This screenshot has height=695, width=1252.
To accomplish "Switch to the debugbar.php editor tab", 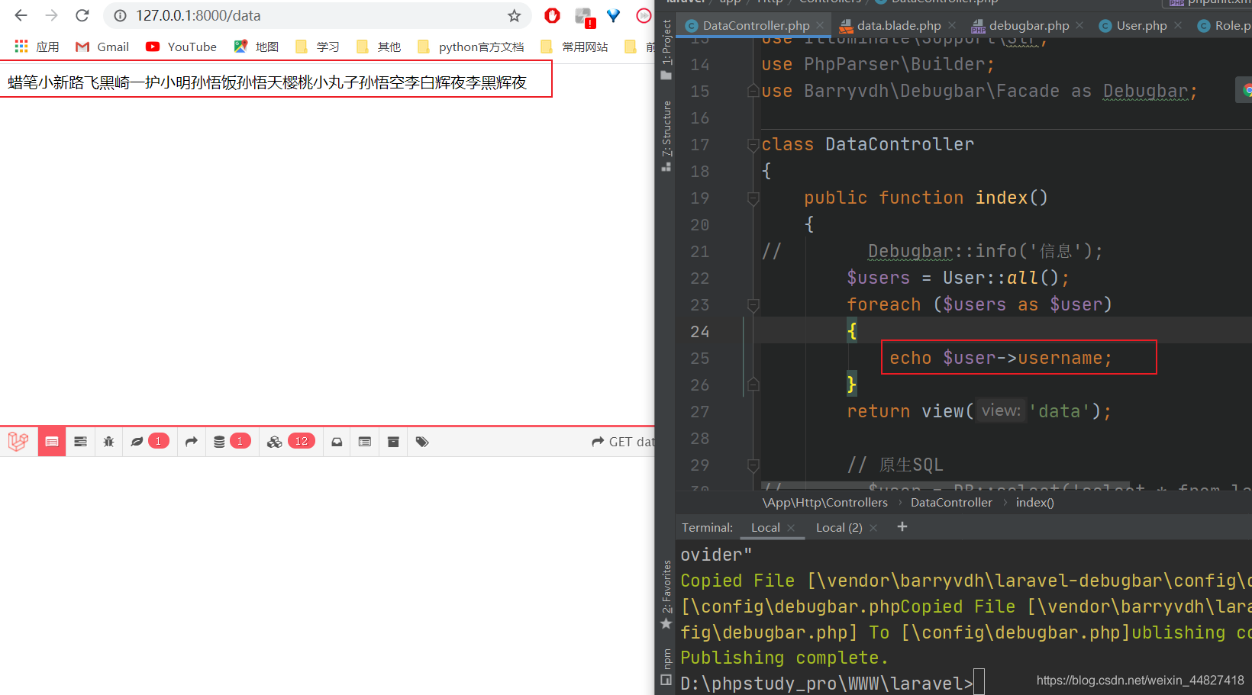I will (x=1029, y=25).
